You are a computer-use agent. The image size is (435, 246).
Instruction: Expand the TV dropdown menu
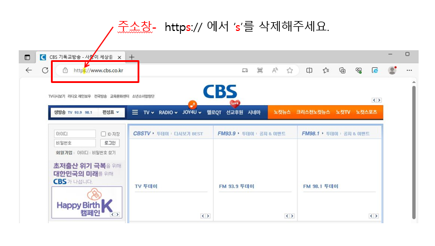[x=149, y=112]
